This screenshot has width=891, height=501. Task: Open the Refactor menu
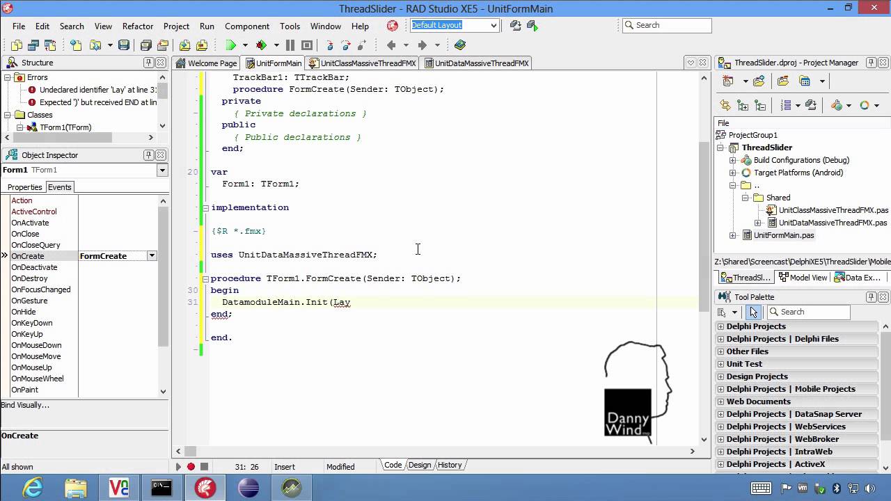pos(138,26)
